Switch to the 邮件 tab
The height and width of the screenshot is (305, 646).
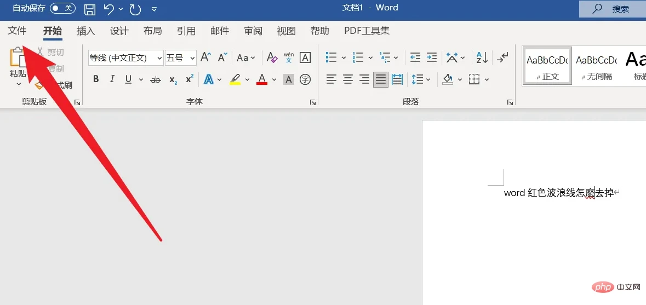tap(220, 31)
